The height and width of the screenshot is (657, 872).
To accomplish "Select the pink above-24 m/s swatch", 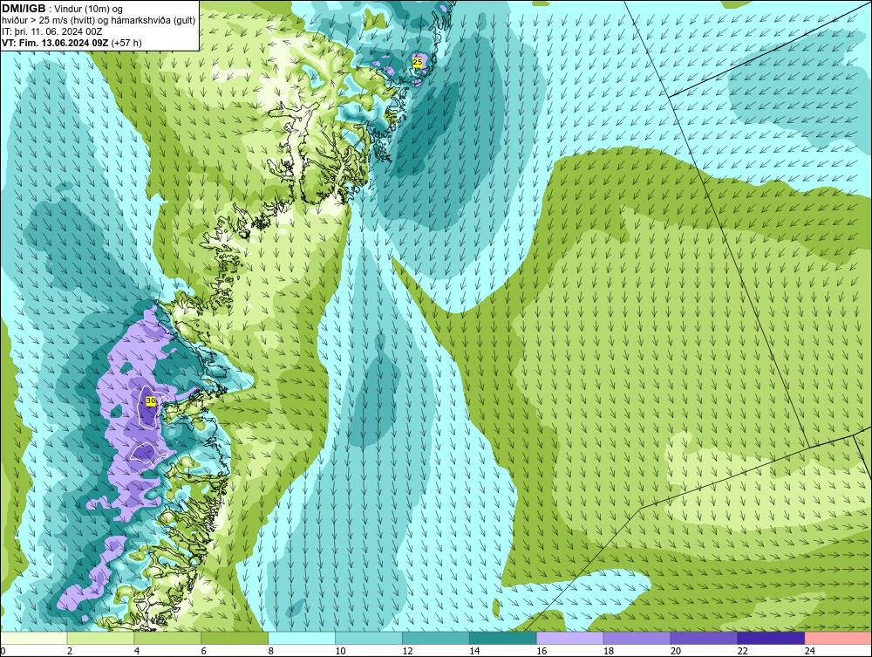I will point(838,638).
